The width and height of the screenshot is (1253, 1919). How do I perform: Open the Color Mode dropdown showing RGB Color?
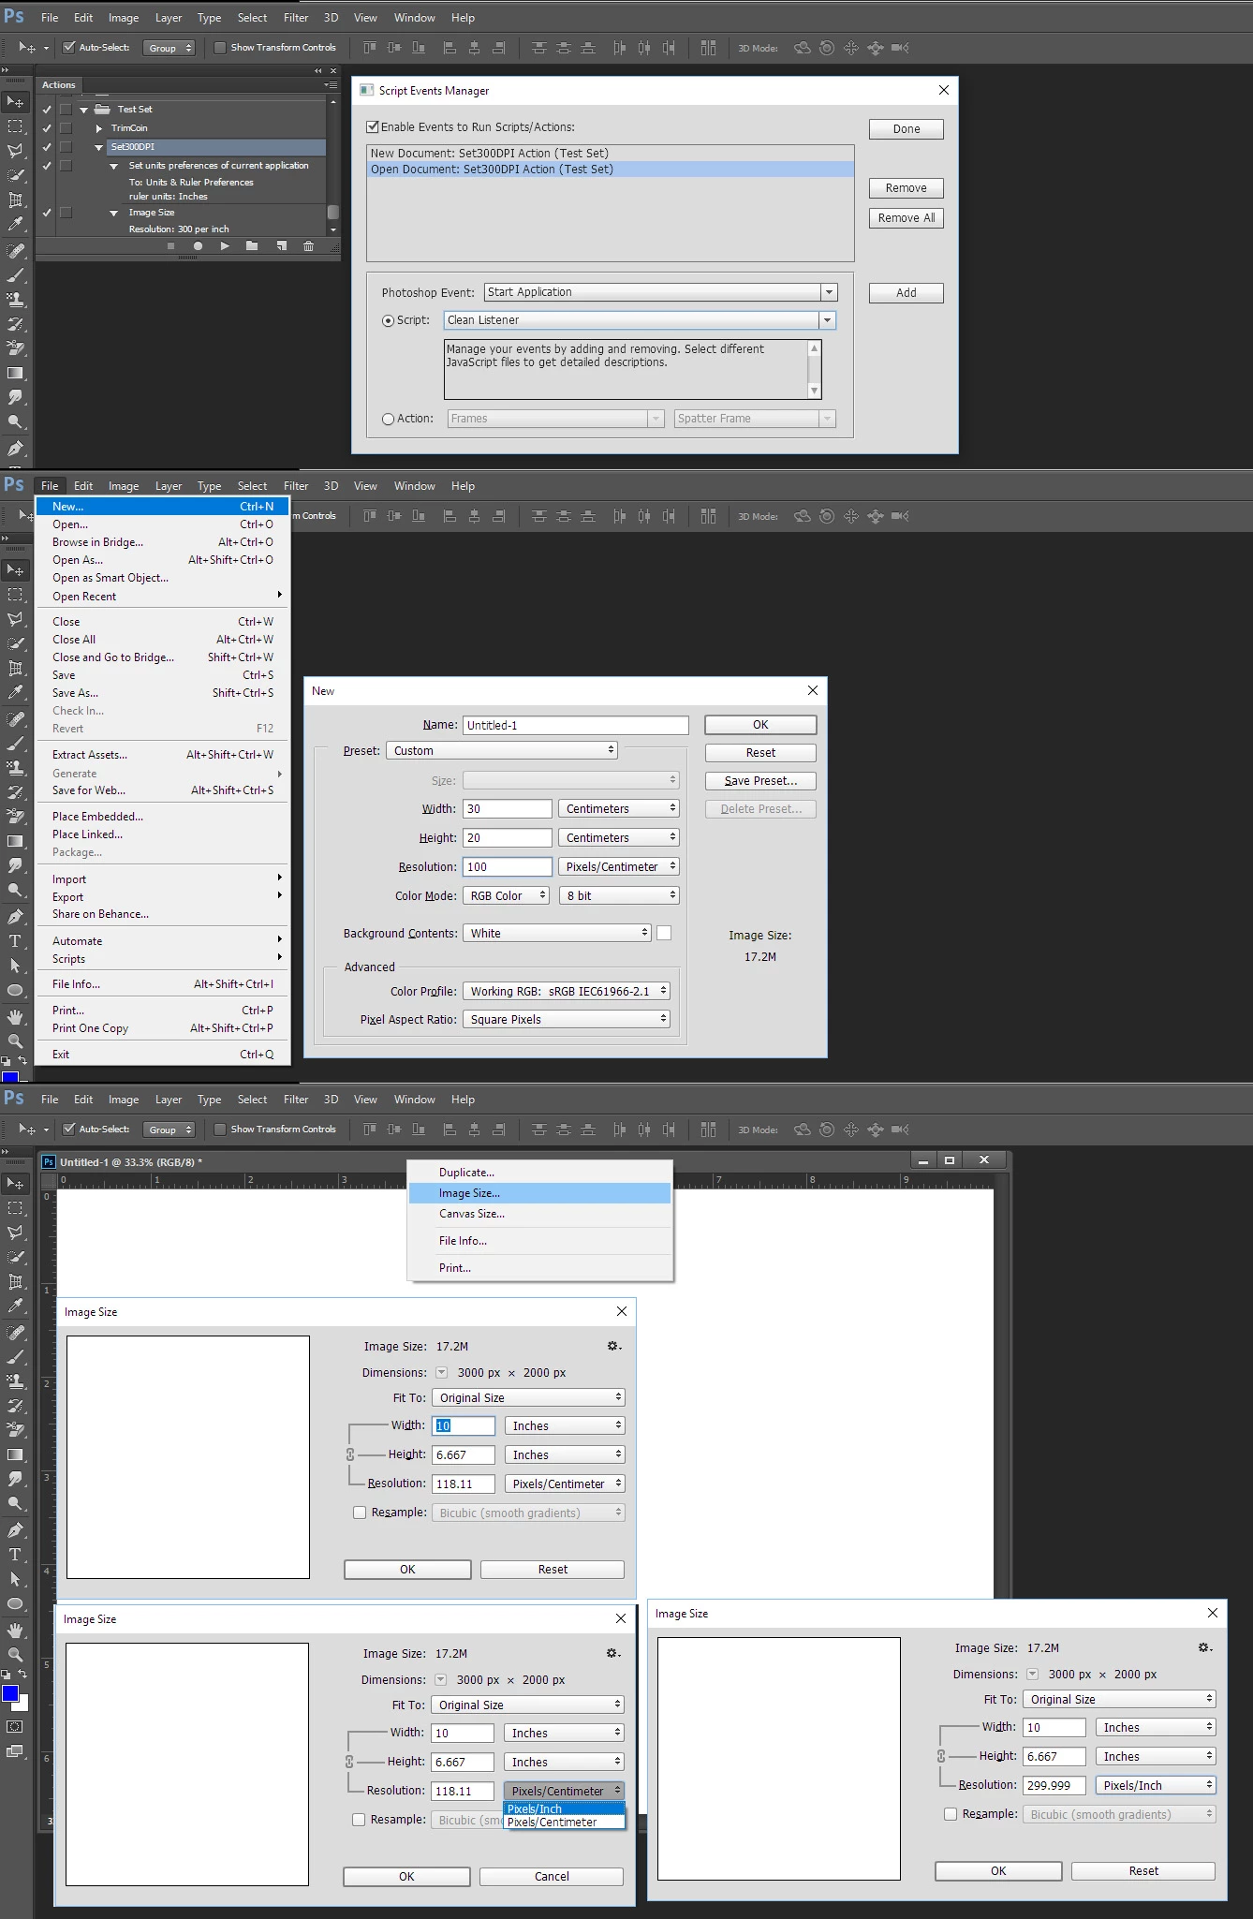point(507,895)
